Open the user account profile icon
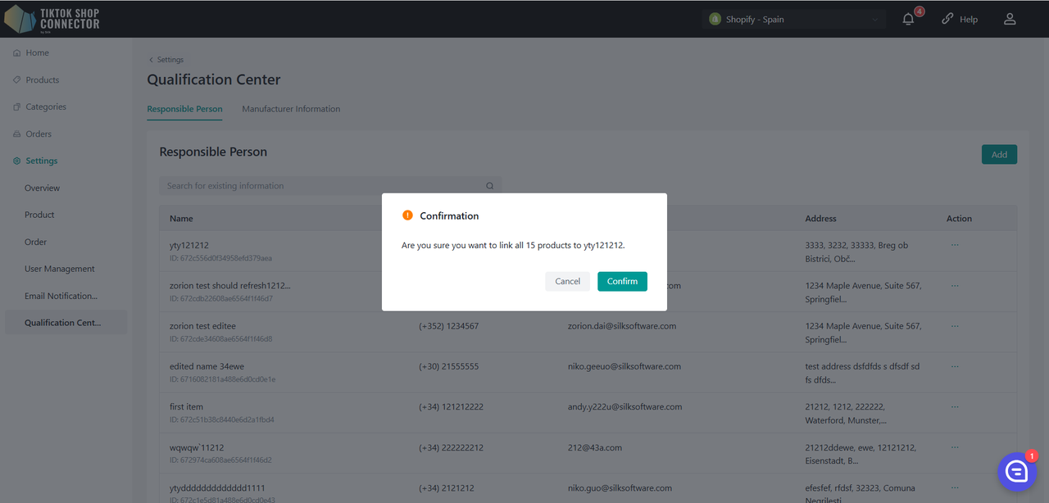Screen dimensions: 1049x503 [x=1010, y=19]
